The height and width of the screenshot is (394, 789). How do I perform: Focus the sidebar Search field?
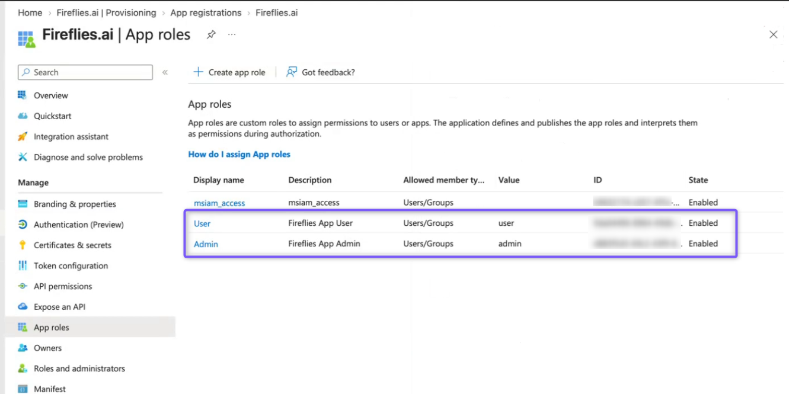tap(85, 72)
